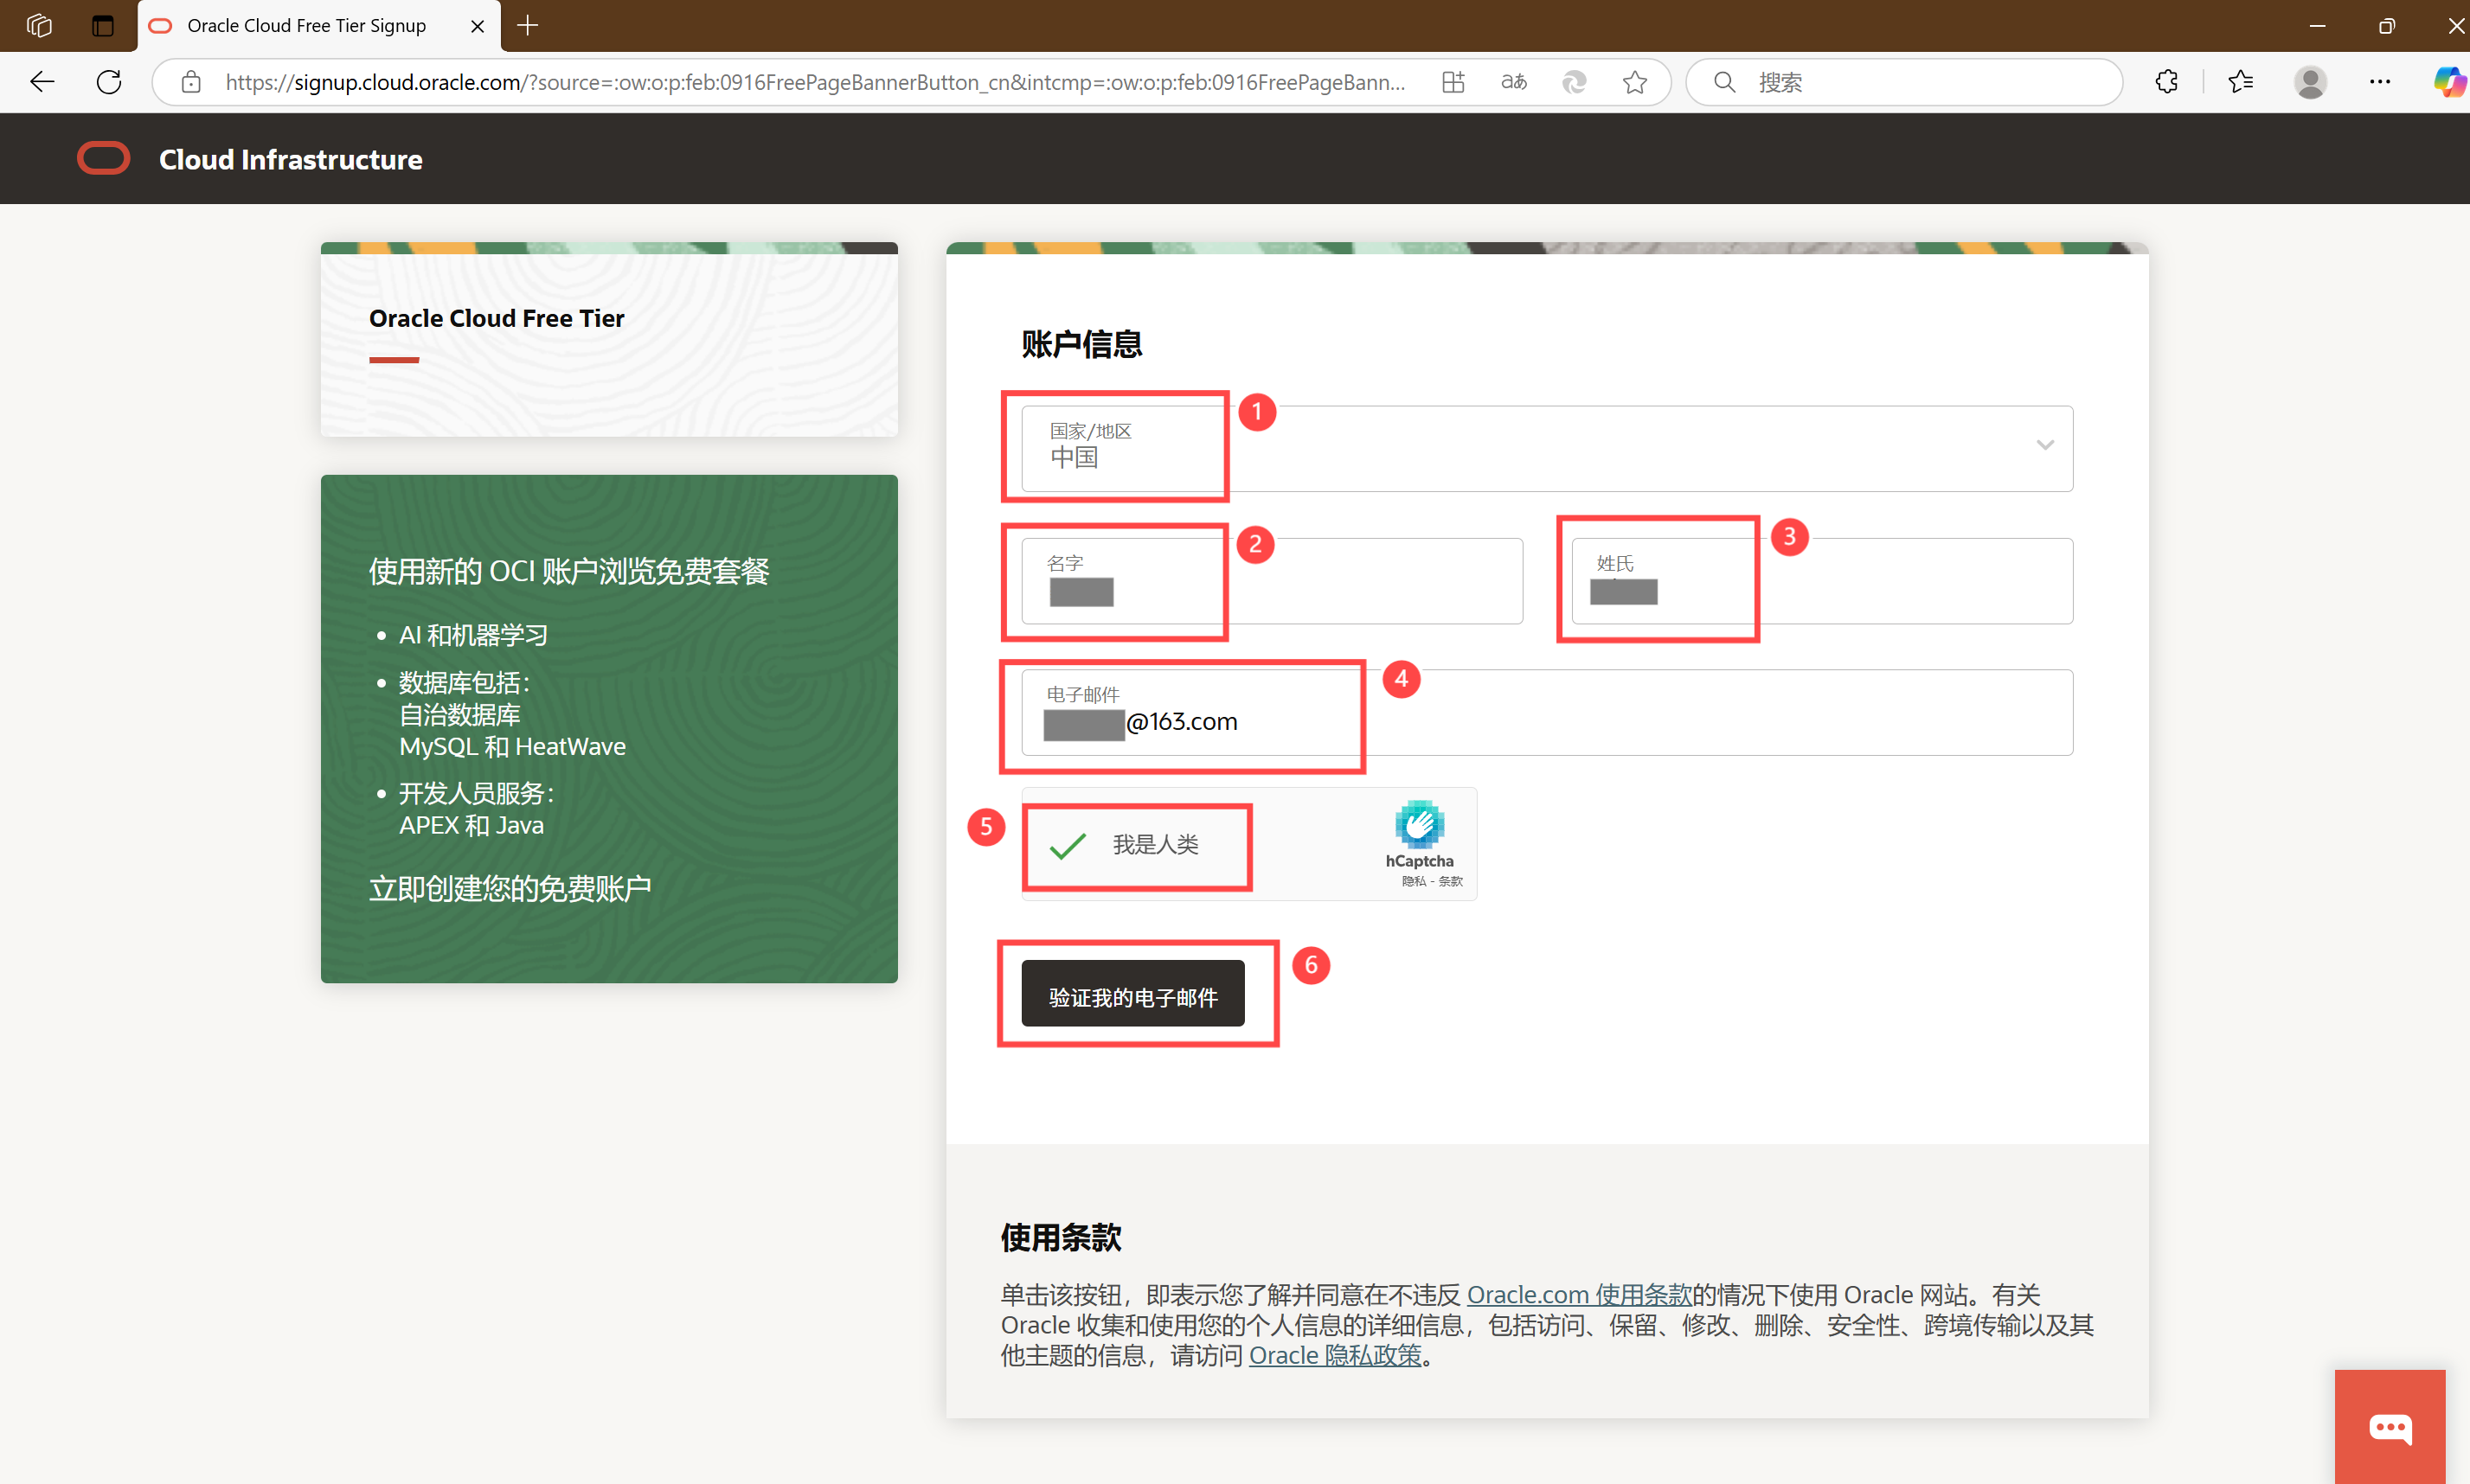
Task: Click the Edge browser essentials icon
Action: (1575, 82)
